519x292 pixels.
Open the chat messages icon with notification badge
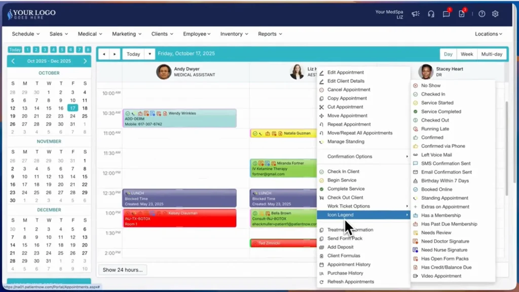(446, 14)
